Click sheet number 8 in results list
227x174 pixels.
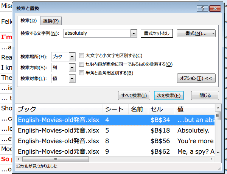pos(107,141)
